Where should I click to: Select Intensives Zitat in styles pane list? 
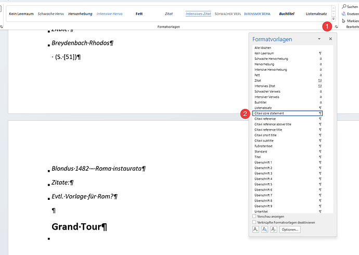point(287,86)
